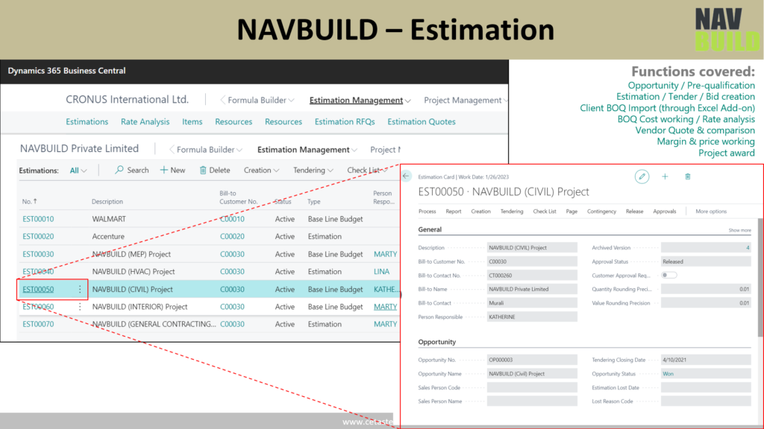Toggle the Customer Approval Required switch
Screen dimensions: 764x429
tap(668, 276)
